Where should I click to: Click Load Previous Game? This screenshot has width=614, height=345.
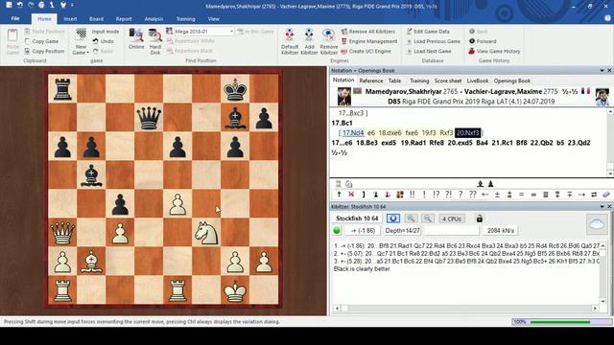tap(433, 41)
